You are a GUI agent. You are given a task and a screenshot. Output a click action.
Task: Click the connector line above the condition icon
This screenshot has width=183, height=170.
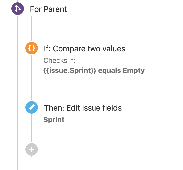click(32, 29)
